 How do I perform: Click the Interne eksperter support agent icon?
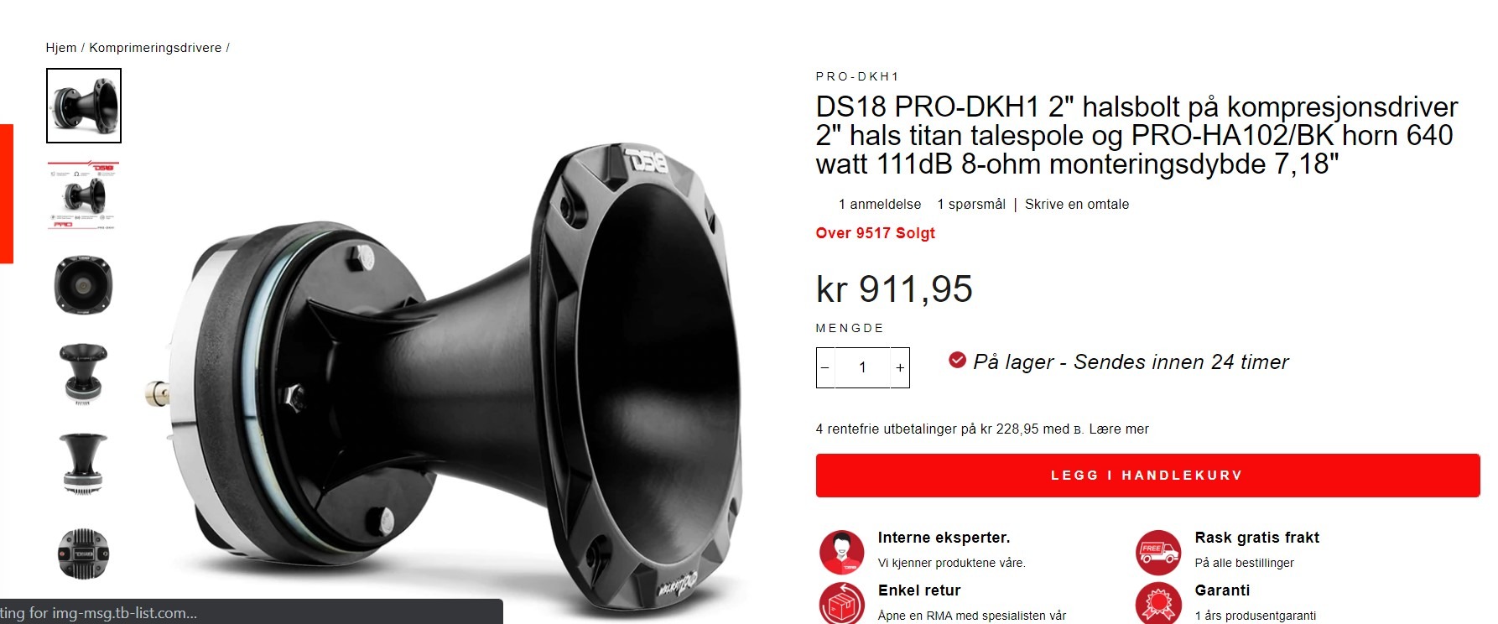841,551
